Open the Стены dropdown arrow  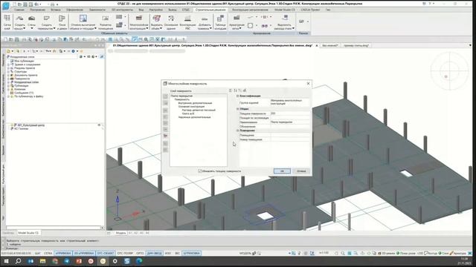31,28
